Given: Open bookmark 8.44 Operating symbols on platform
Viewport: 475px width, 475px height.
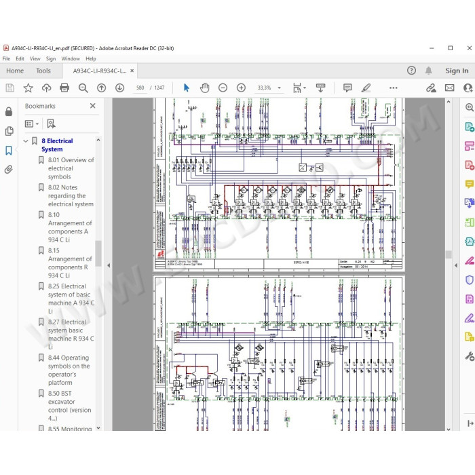Looking at the screenshot, I should click(x=69, y=370).
